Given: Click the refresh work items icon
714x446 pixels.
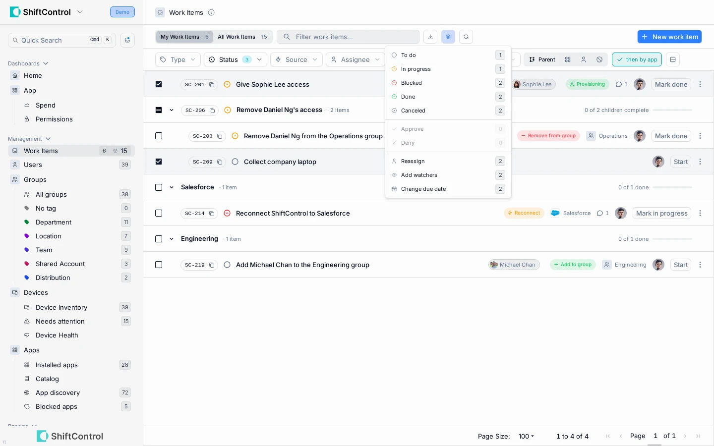Looking at the screenshot, I should 466,37.
